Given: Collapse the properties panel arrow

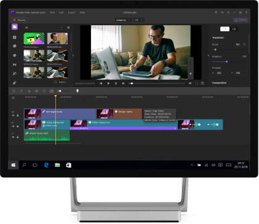Looking at the screenshot, I should 209,55.
